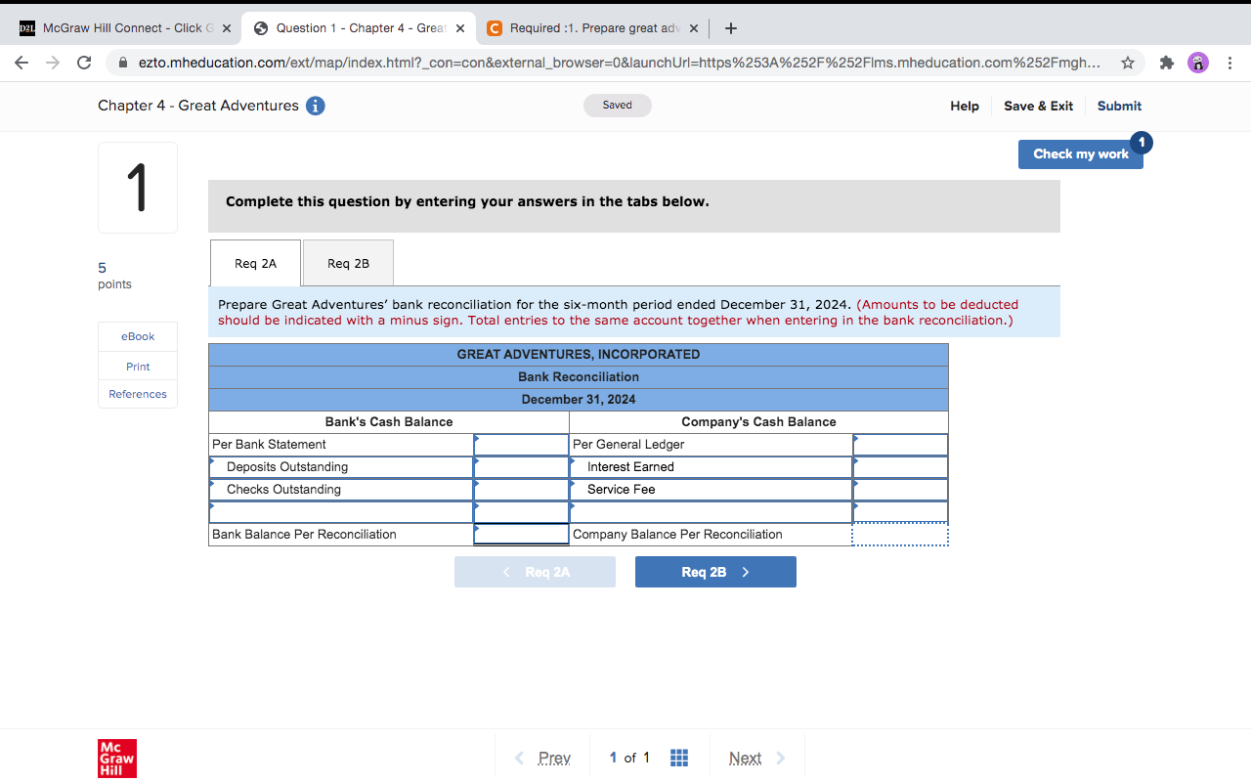Open the blank bank-side label dropdown
Image resolution: width=1251 pixels, height=782 pixels.
tap(341, 512)
